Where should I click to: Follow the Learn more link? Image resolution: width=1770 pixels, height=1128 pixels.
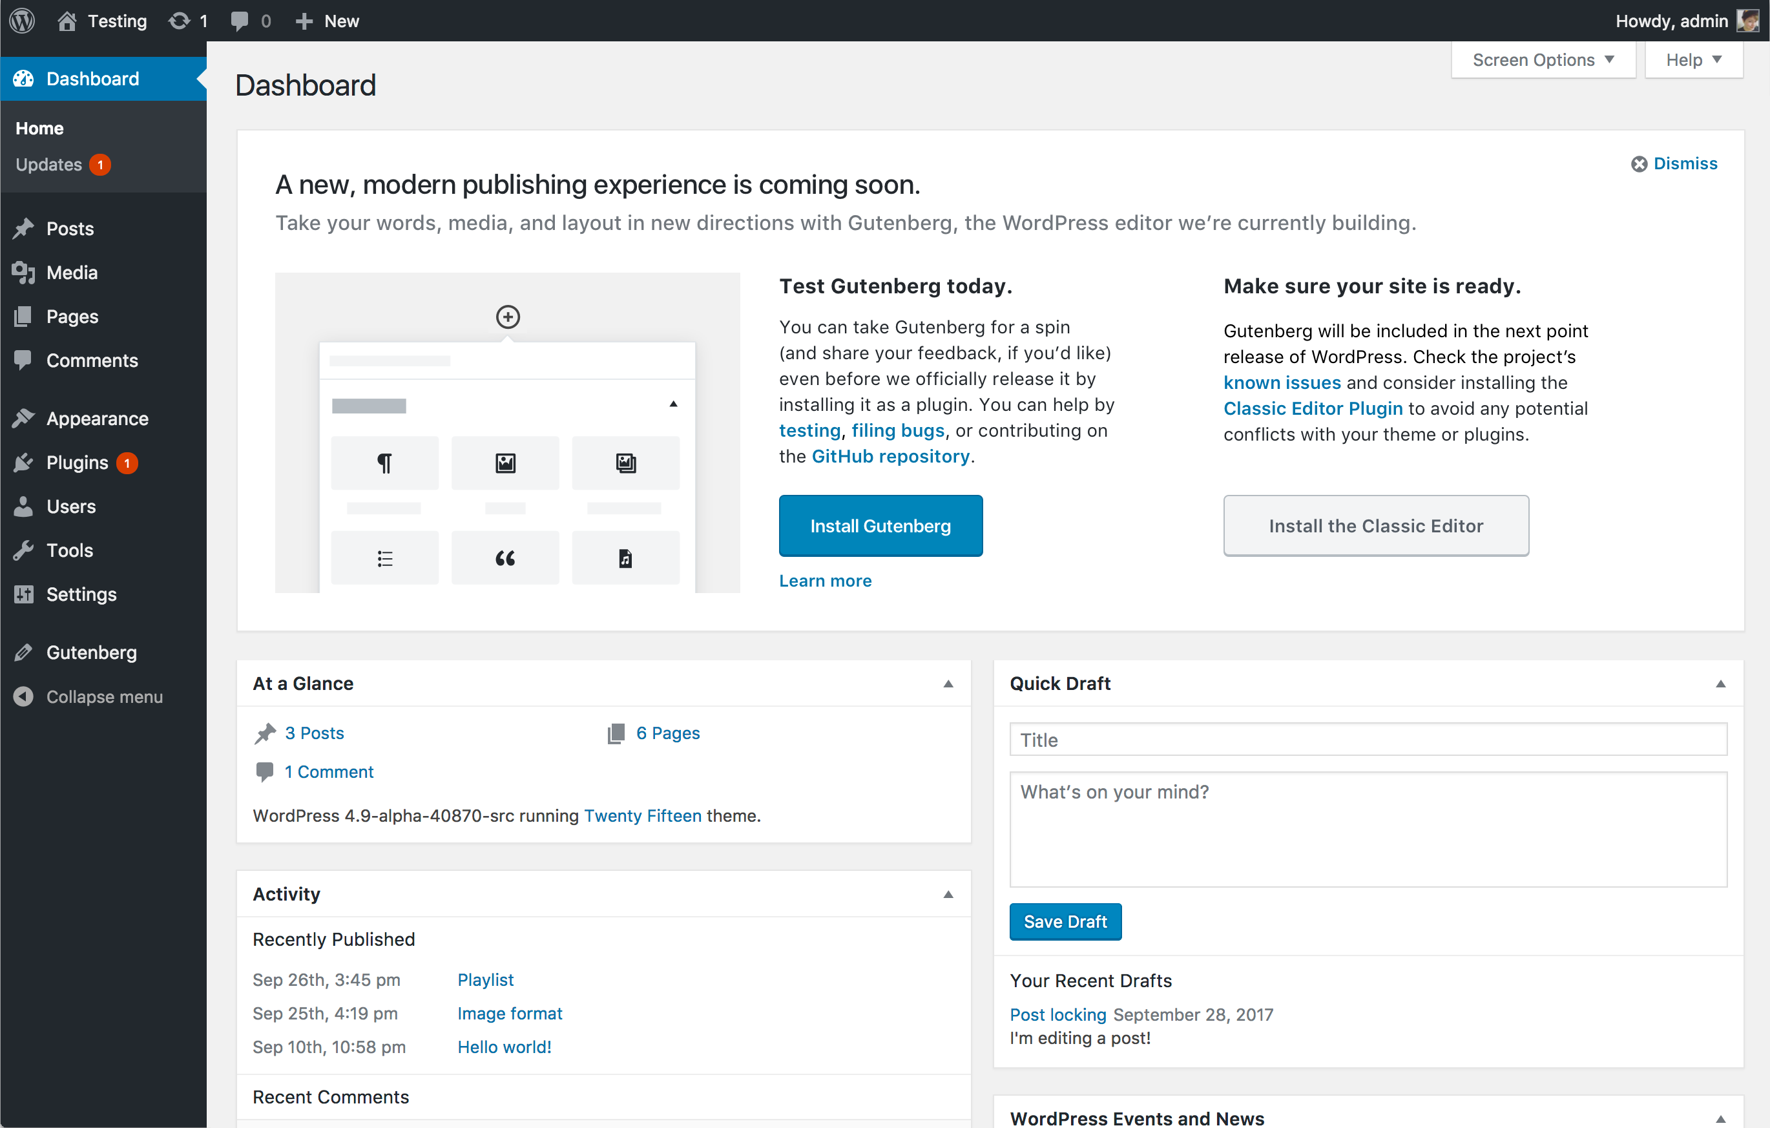[826, 581]
